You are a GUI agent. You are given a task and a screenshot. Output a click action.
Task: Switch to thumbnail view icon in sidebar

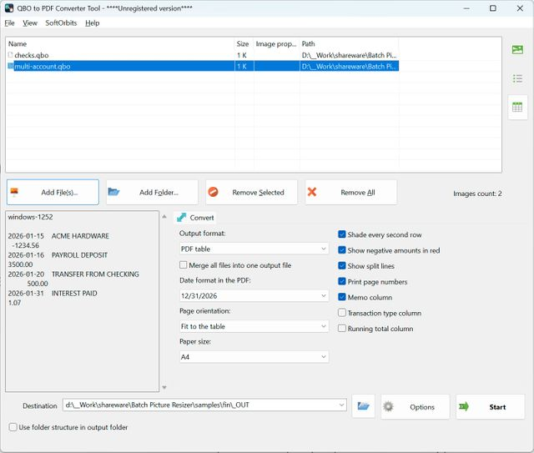coord(517,50)
